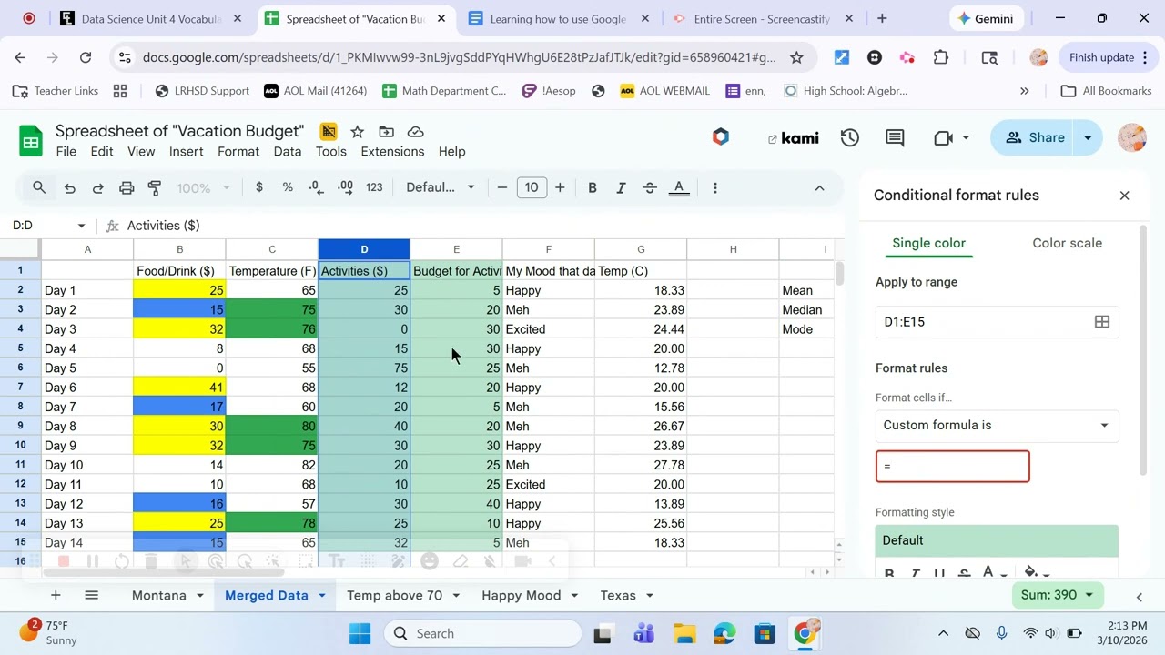Toggle bold formatting in toolbar

[593, 187]
